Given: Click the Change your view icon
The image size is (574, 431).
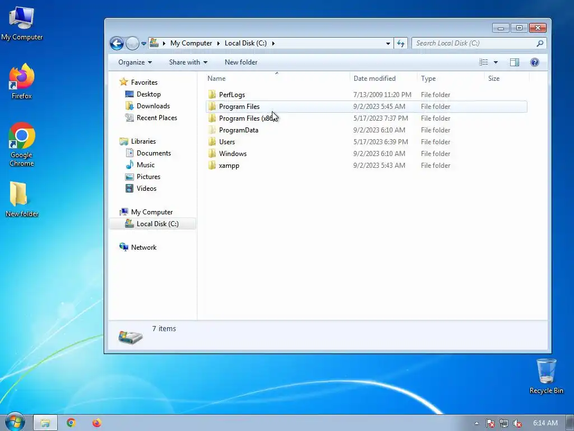Looking at the screenshot, I should tap(484, 62).
